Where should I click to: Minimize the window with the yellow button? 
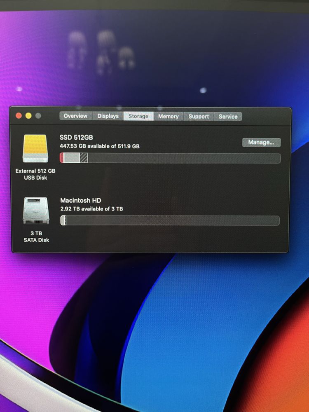point(28,116)
